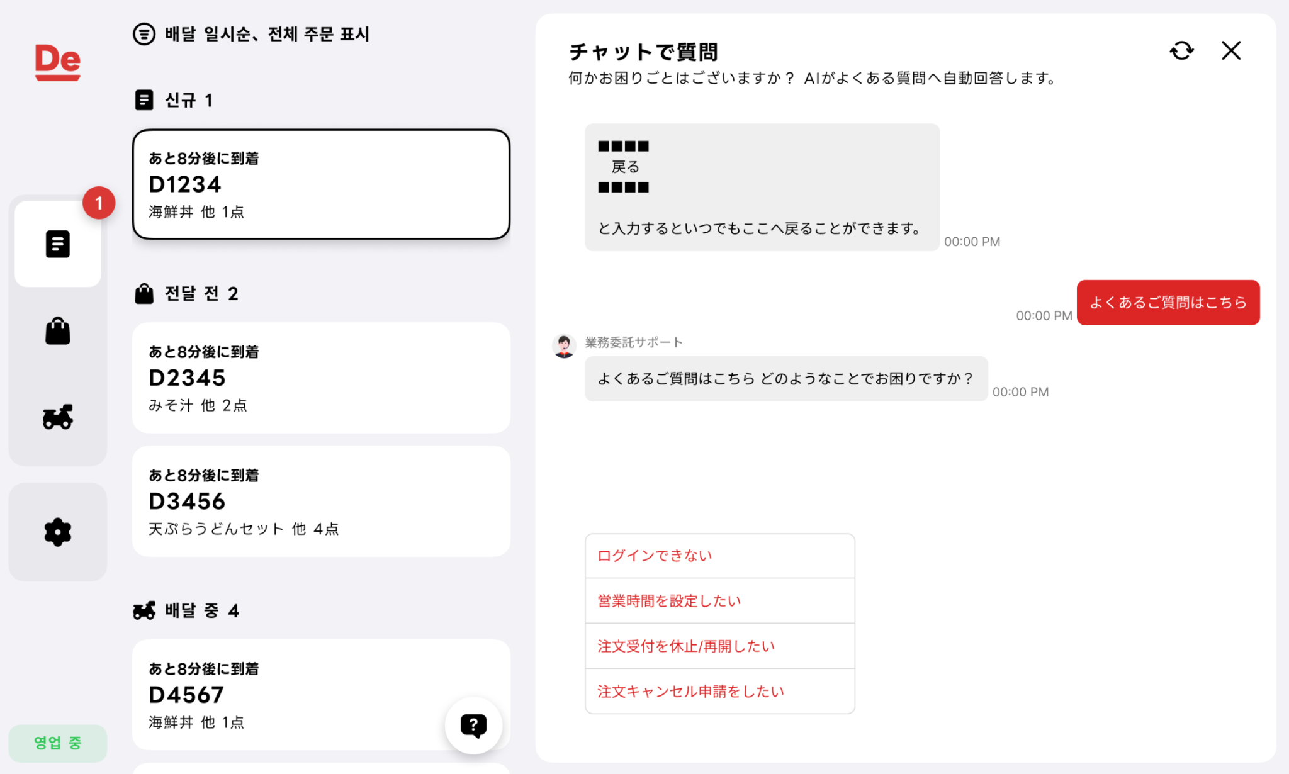Toggle the 영업 중 business status badge

click(57, 743)
